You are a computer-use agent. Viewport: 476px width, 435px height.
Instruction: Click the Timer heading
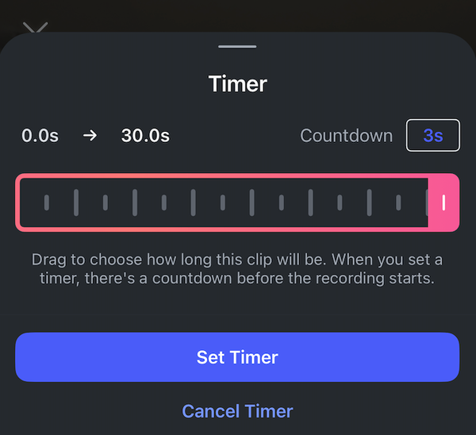click(237, 84)
